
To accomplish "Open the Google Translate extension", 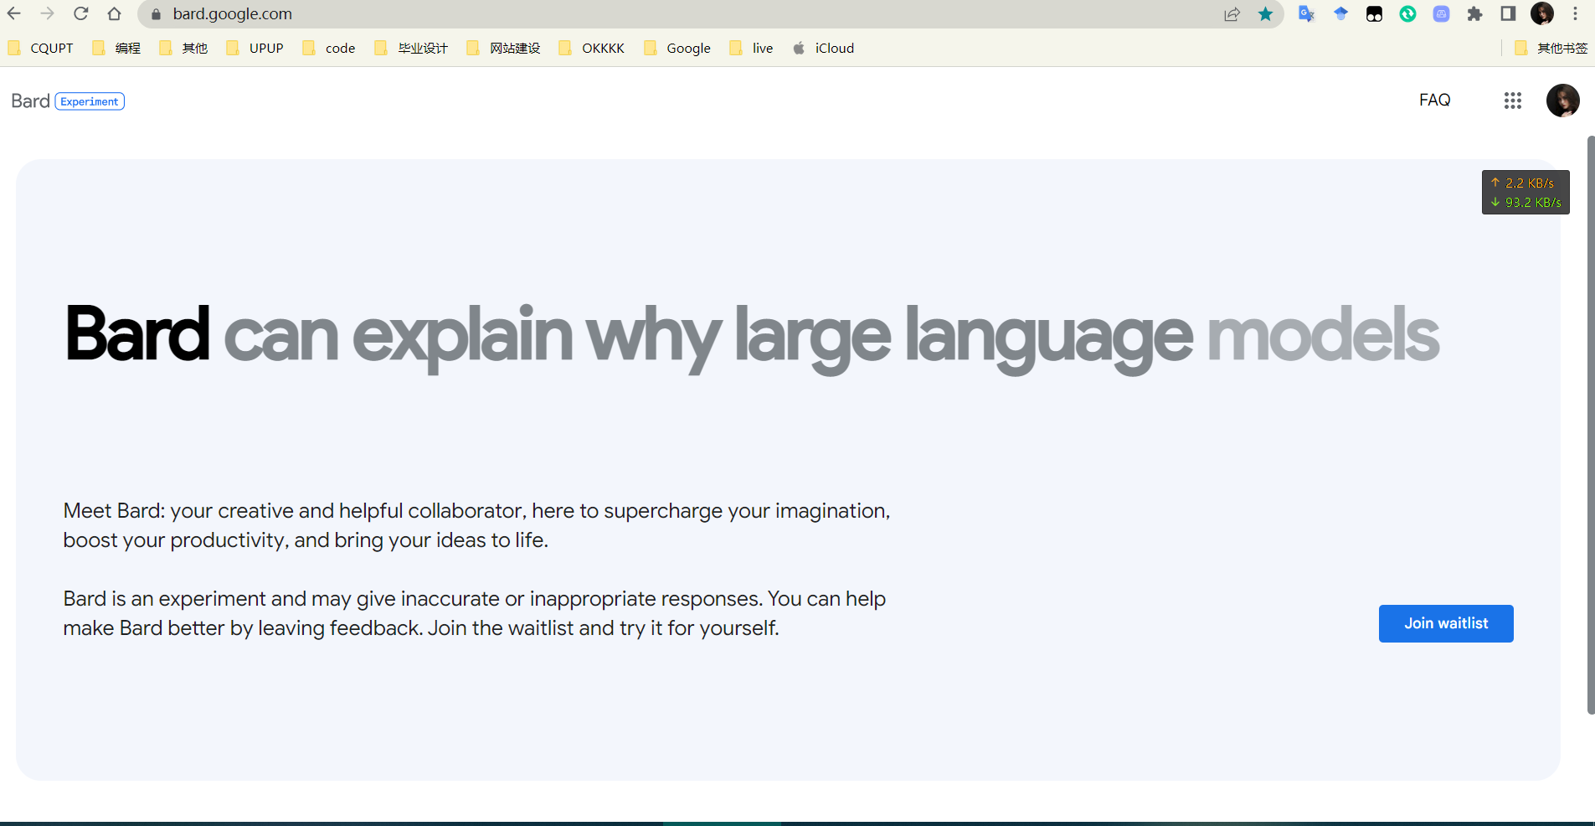I will 1306,13.
